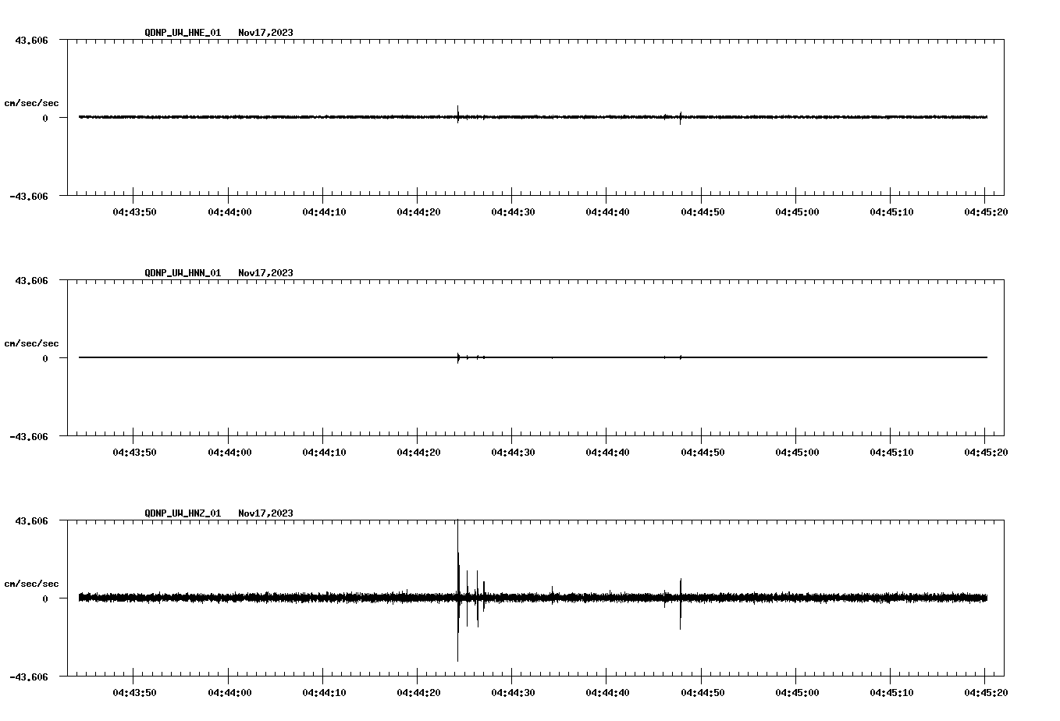The width and height of the screenshot is (1060, 721).
Task: Click the 04:45:10 time label under HNZ plot
Action: [x=891, y=692]
